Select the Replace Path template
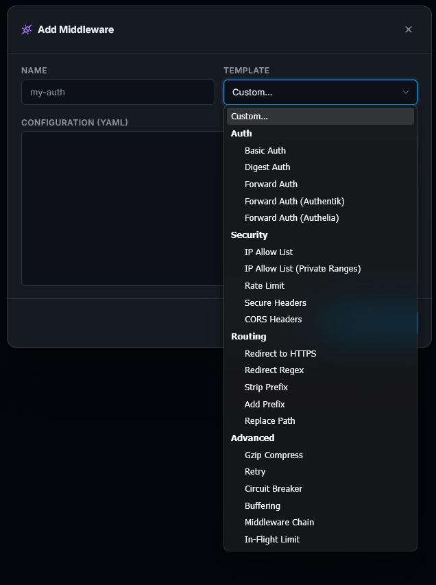The image size is (436, 585). pyautogui.click(x=269, y=420)
